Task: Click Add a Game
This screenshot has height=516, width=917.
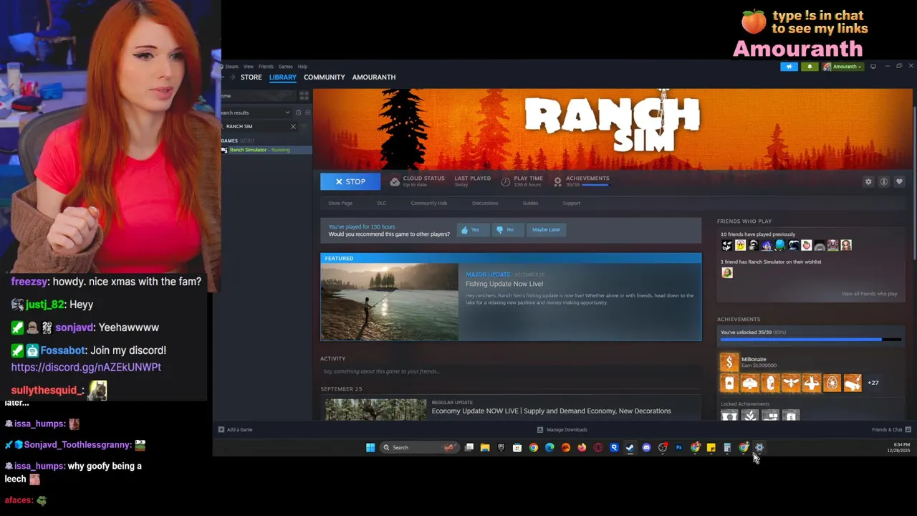Action: click(x=236, y=429)
